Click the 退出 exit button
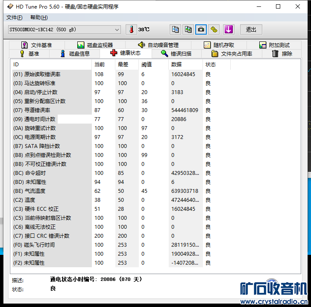Image resolution: width=311 pixels, height=307 pixels. pyautogui.click(x=251, y=30)
